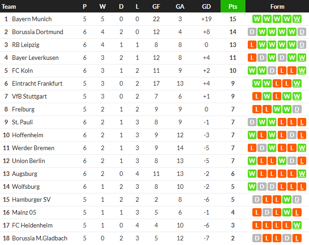
Task: Open the Eintracht Frankfurt team link
Action: coord(37,84)
